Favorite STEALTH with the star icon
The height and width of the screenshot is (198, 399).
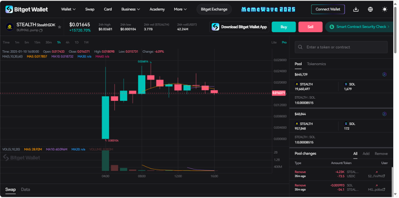59,27
